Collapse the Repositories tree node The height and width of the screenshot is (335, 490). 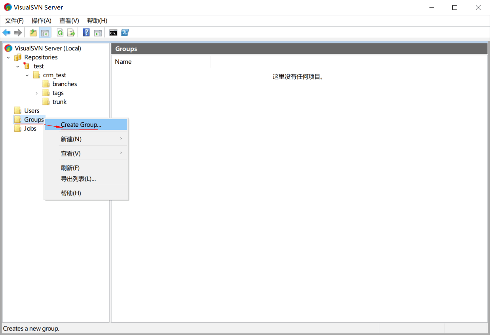point(8,57)
